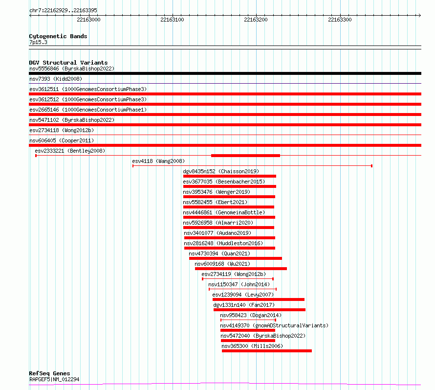Open variant dgv1331n140 (Fan2017)
This screenshot has width=435, height=390.
click(x=244, y=305)
